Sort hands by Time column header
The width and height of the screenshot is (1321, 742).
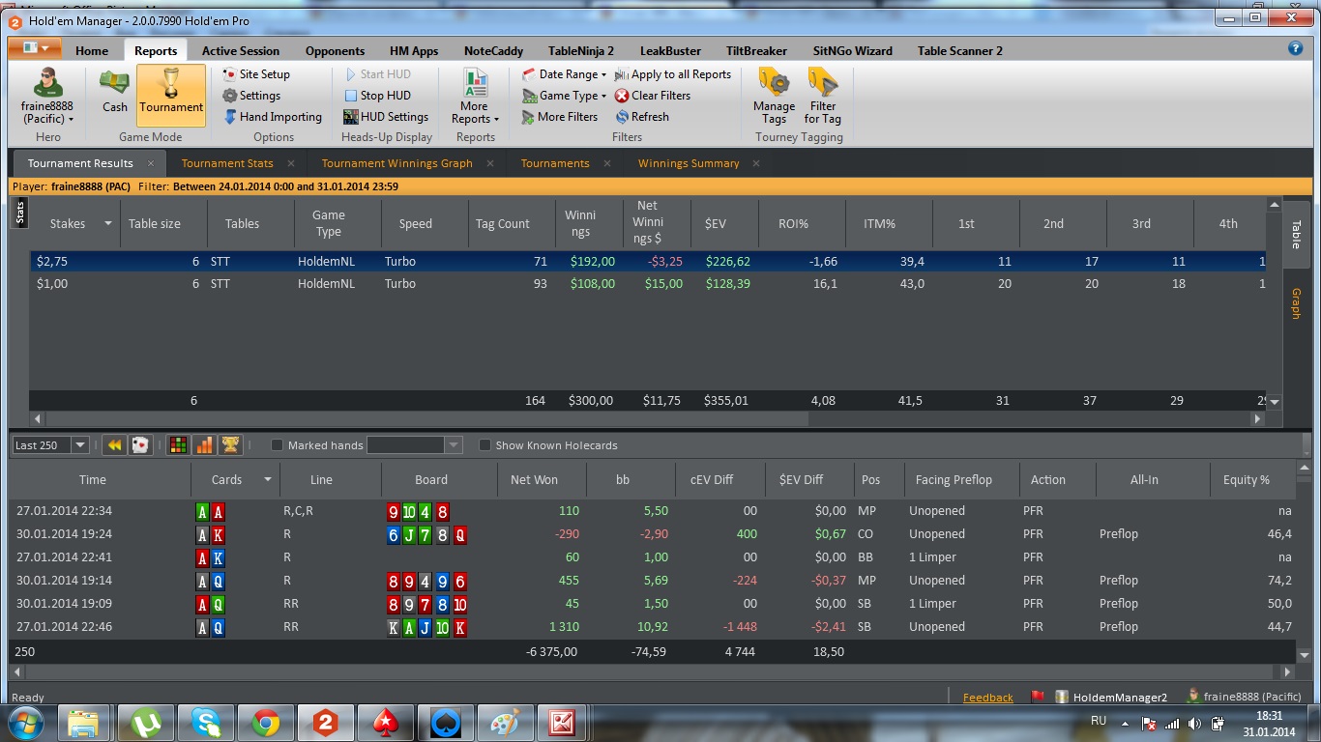(x=93, y=479)
